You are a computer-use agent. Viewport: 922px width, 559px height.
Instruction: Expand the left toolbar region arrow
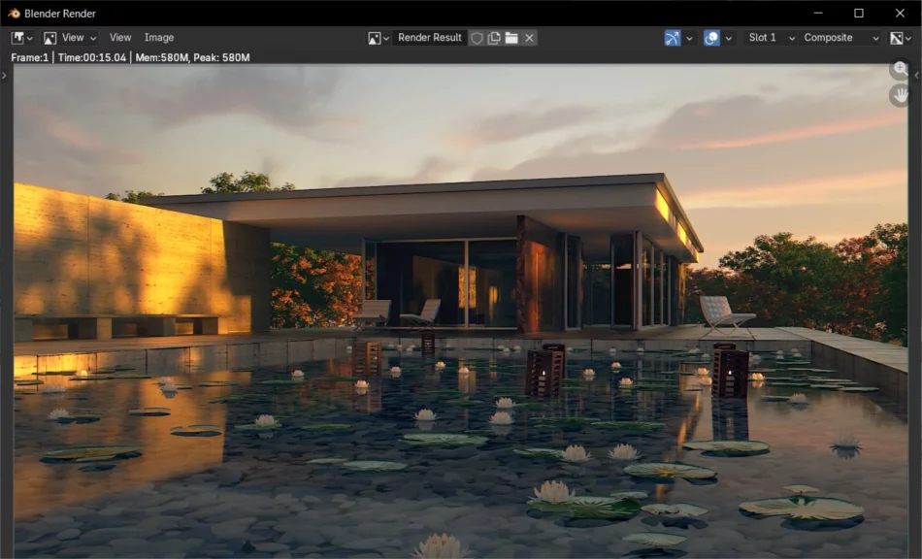coord(4,75)
